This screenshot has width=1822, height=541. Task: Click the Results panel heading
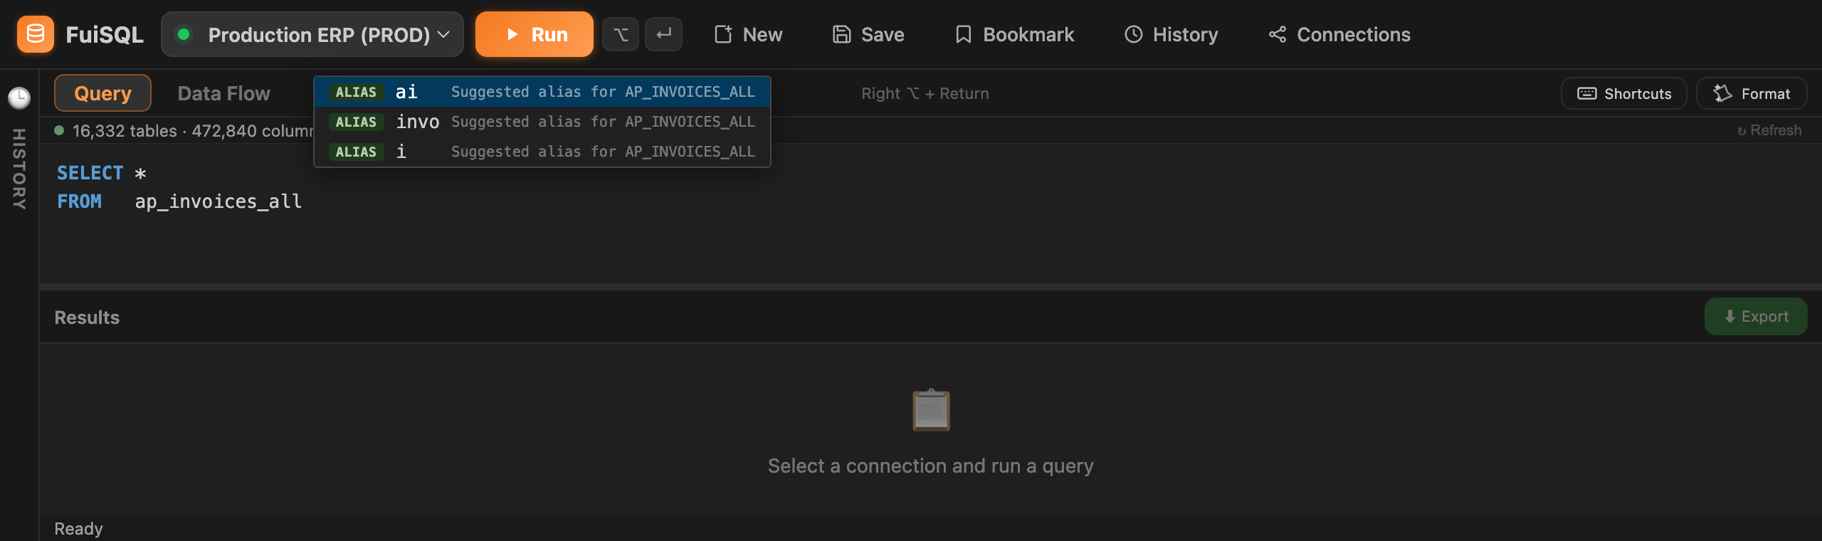87,317
